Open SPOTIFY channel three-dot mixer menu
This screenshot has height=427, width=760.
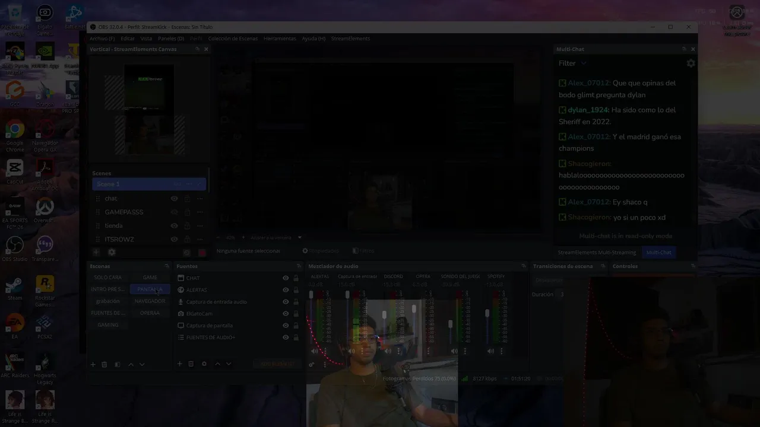(501, 351)
